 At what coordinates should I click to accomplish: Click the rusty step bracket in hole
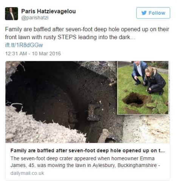click(x=93, y=112)
